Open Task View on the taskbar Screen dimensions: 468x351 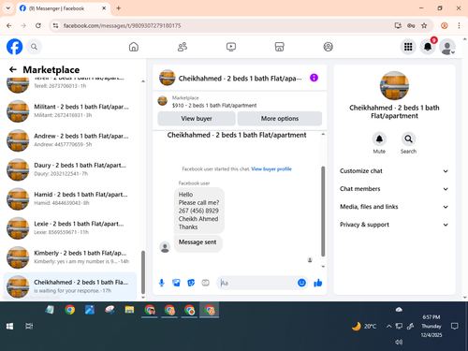coord(29,326)
